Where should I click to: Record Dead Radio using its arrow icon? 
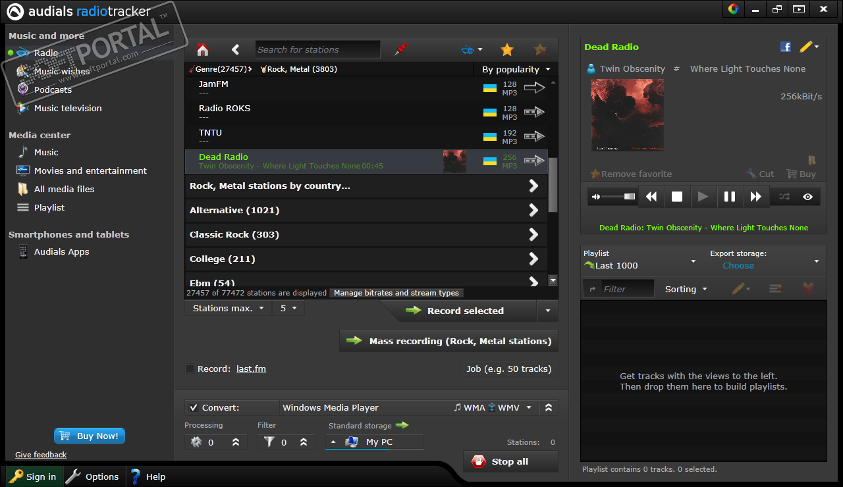point(534,161)
